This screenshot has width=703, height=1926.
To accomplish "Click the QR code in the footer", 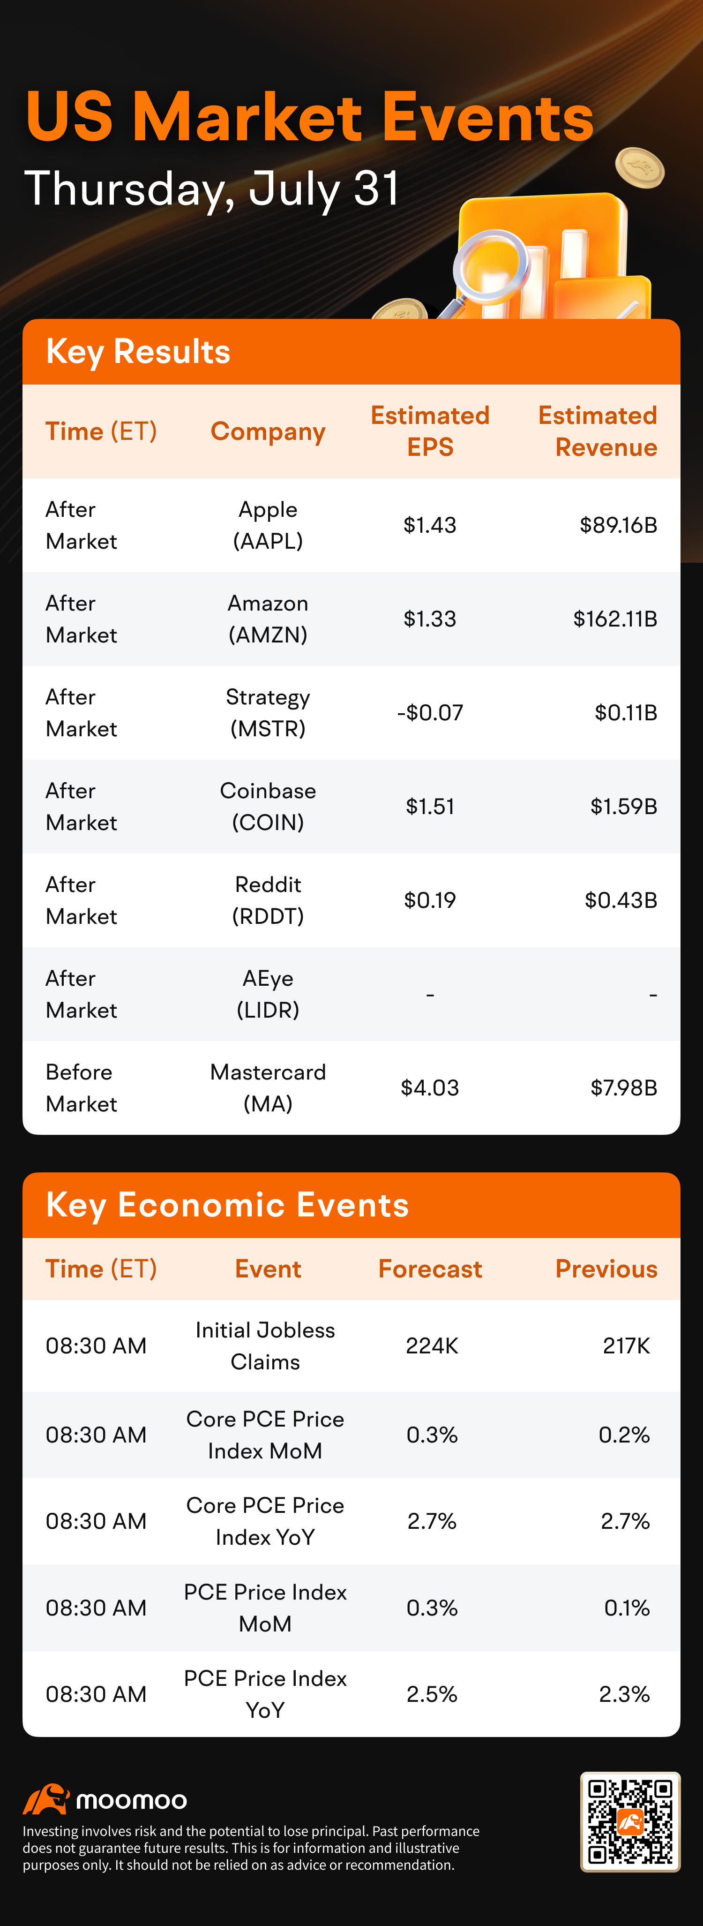I will 630,1821.
